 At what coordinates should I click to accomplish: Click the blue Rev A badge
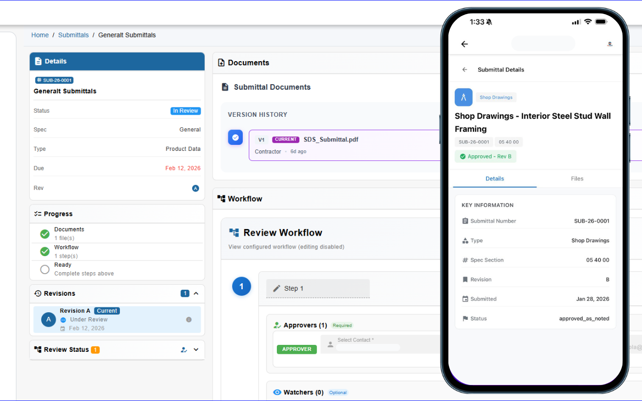click(196, 188)
